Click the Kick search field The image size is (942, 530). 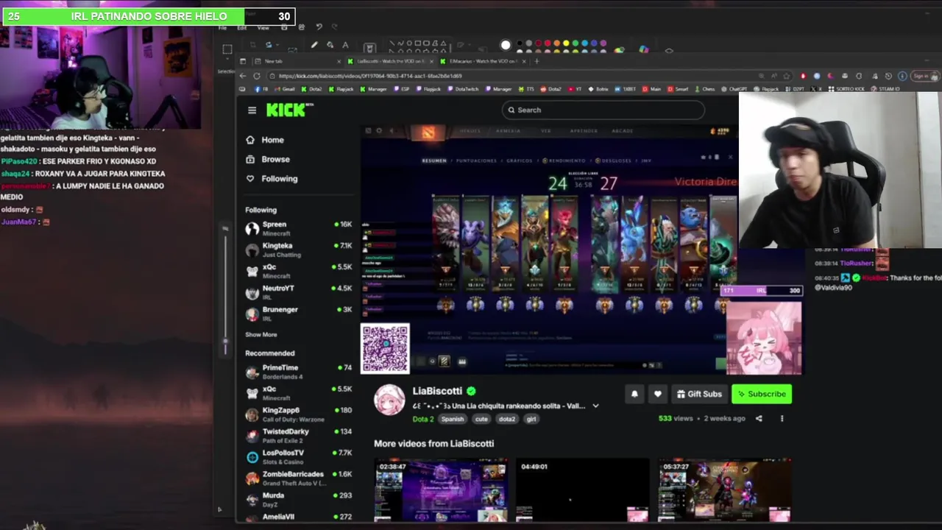point(603,110)
